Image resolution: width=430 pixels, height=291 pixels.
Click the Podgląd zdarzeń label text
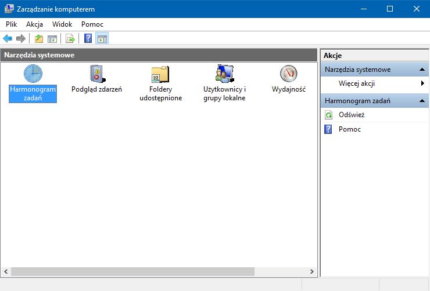pyautogui.click(x=96, y=89)
